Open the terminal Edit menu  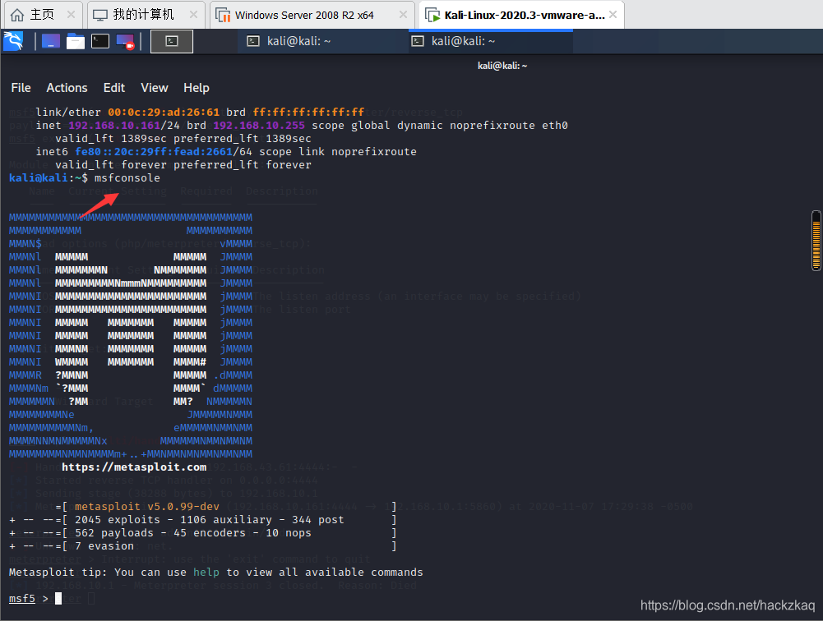114,88
